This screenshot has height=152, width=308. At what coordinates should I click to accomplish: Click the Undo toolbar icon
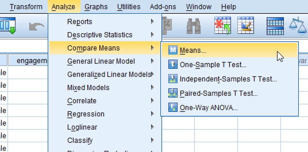[x=36, y=26]
